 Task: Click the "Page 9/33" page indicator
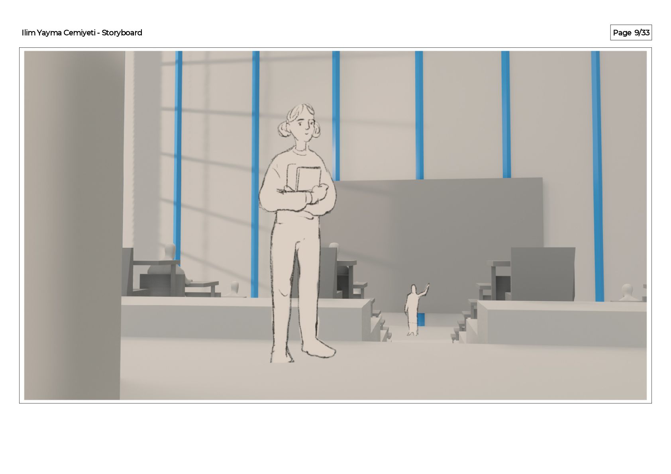(631, 33)
